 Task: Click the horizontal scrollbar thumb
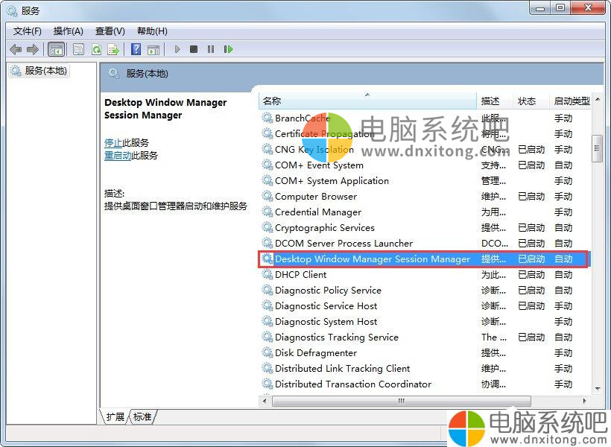tap(402, 401)
